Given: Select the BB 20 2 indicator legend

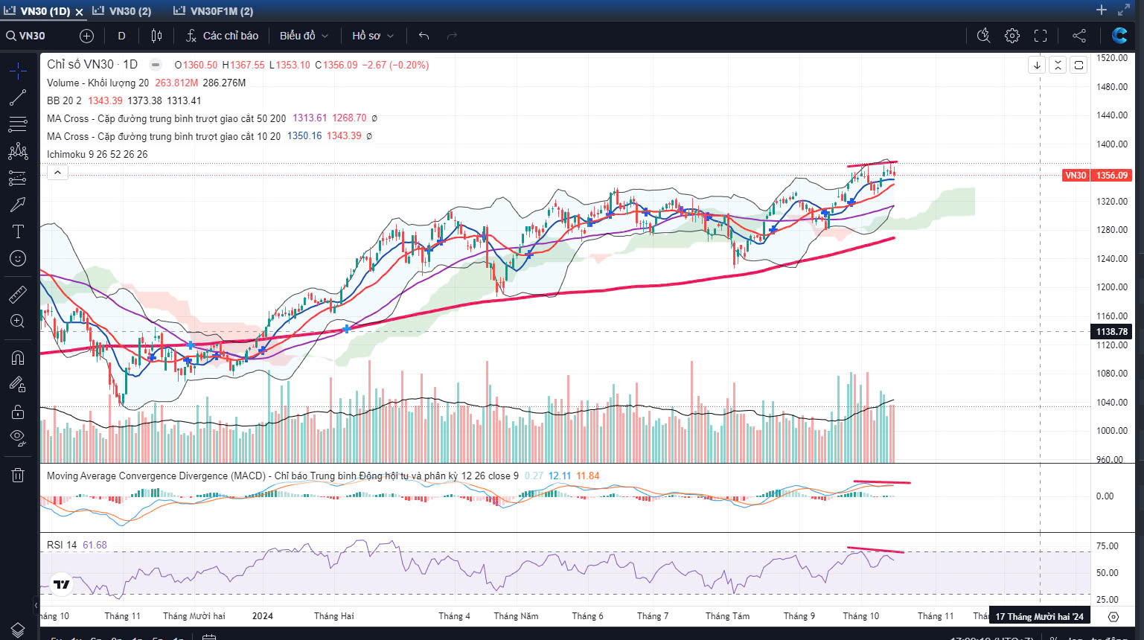Looking at the screenshot, I should [64, 100].
